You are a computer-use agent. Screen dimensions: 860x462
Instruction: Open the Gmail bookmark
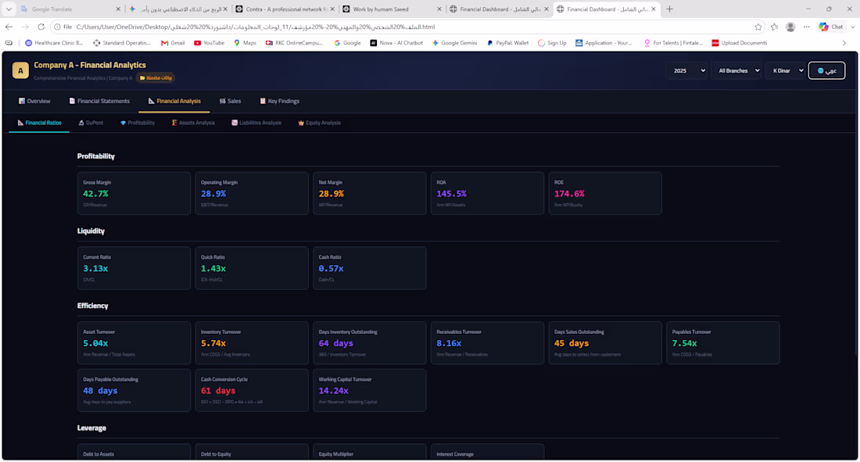coord(173,43)
